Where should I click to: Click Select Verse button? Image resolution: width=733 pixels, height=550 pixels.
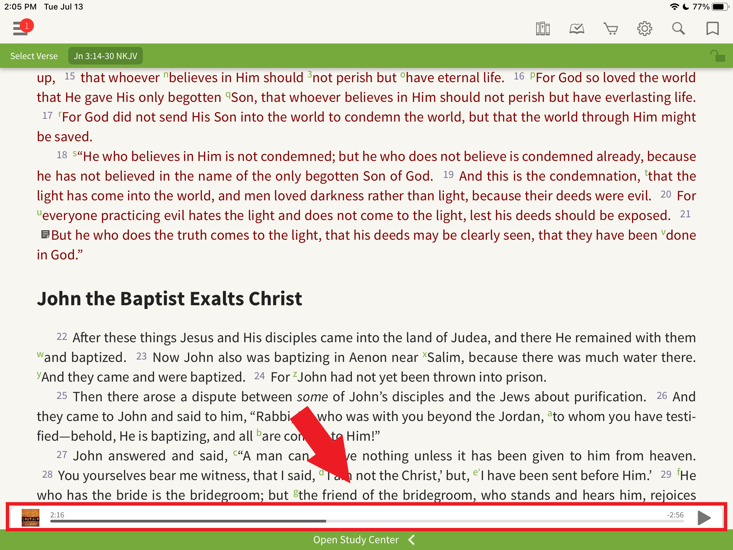pos(34,56)
